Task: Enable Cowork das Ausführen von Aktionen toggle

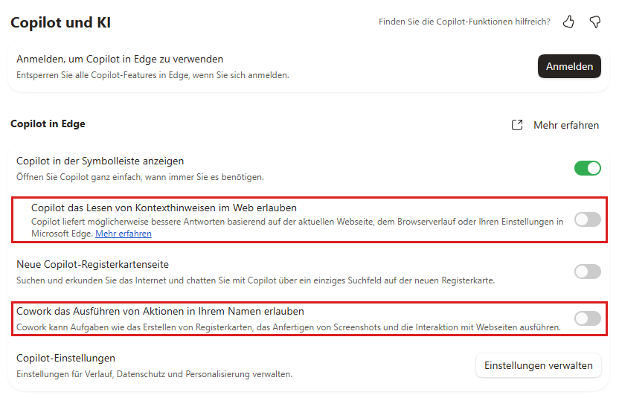Action: pyautogui.click(x=588, y=318)
